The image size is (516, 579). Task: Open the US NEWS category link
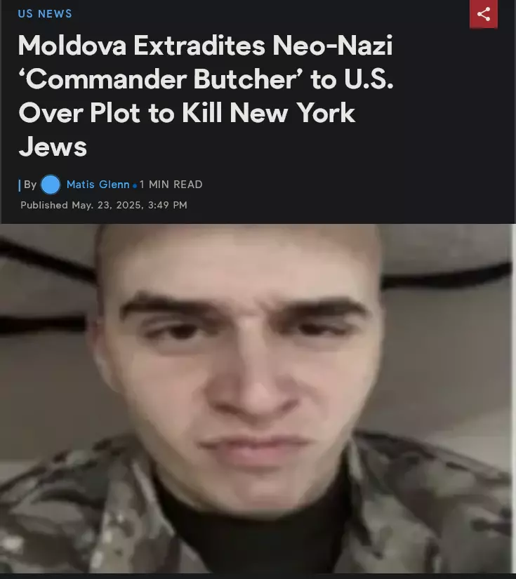(x=45, y=13)
